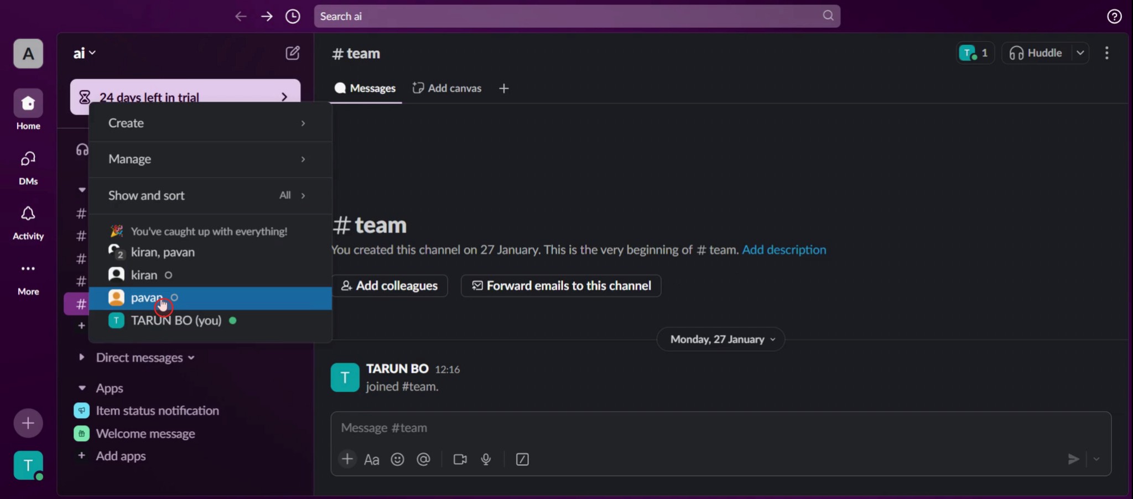Run a shortcut with the slash command icon
Image resolution: width=1133 pixels, height=499 pixels.
coord(522,459)
